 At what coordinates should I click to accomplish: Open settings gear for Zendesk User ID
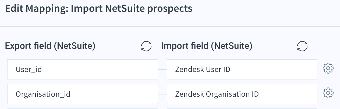[x=328, y=68]
